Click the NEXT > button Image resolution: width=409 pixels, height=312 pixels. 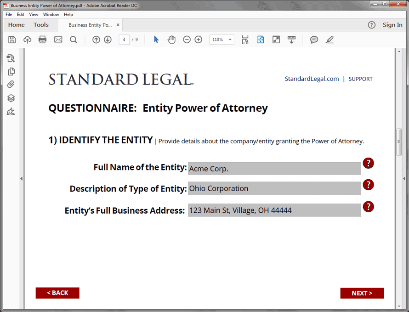click(362, 293)
